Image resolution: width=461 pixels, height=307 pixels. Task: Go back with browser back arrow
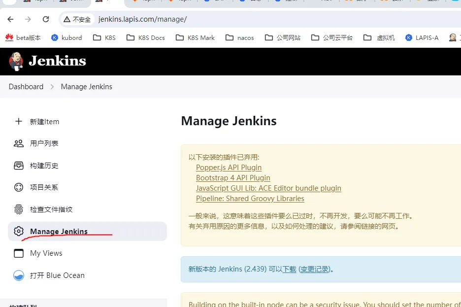click(10, 19)
